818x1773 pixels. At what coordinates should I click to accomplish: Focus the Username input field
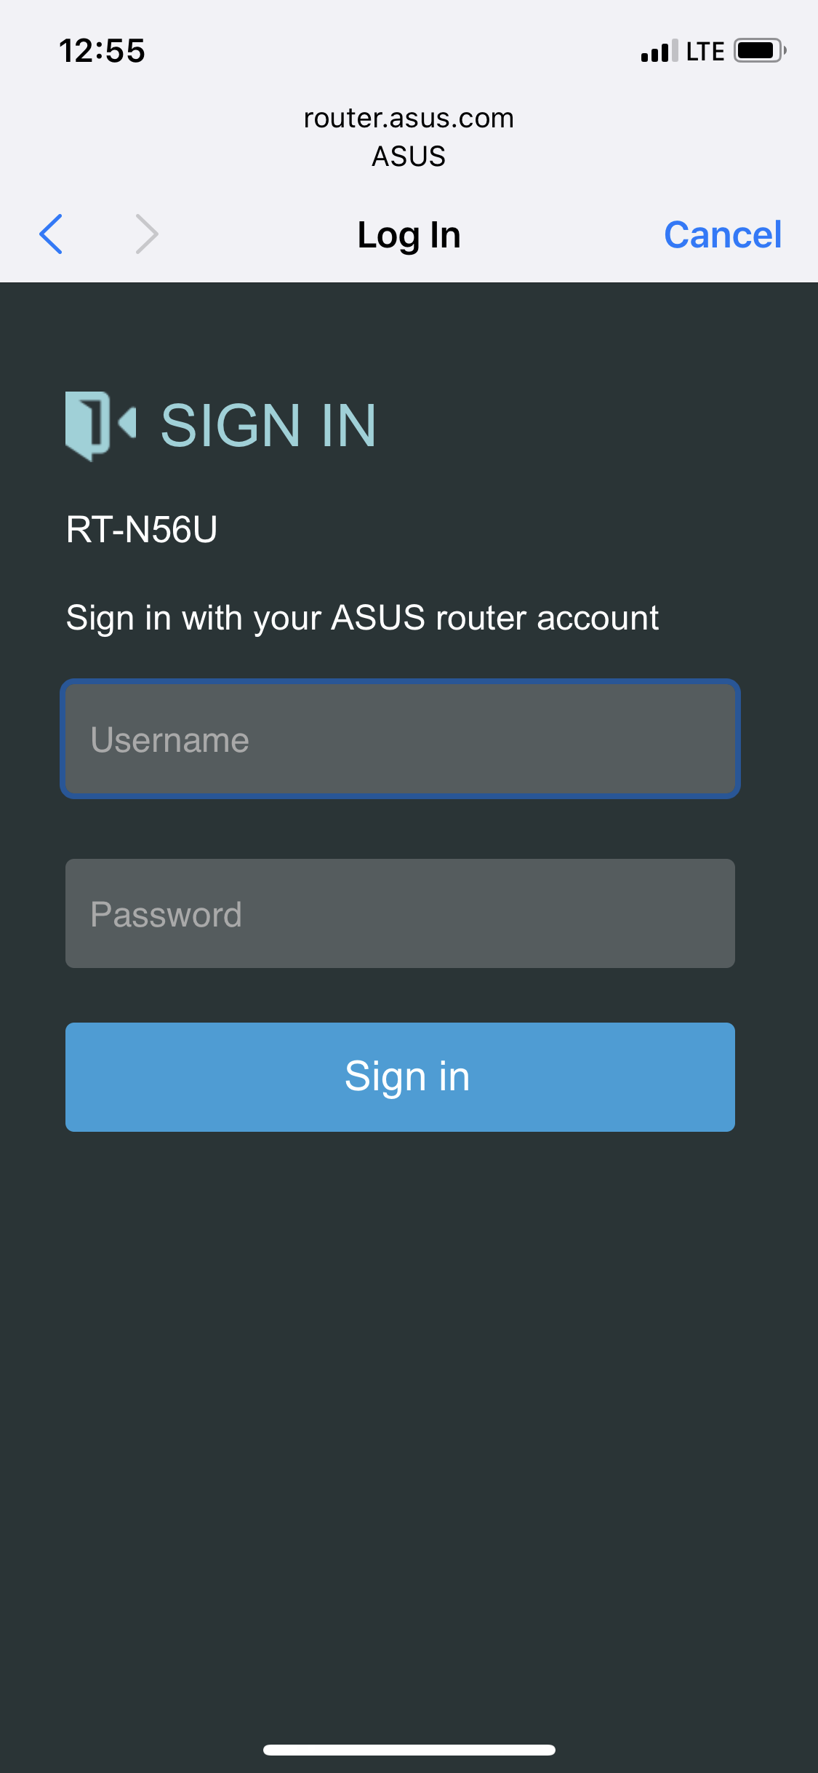coord(400,739)
